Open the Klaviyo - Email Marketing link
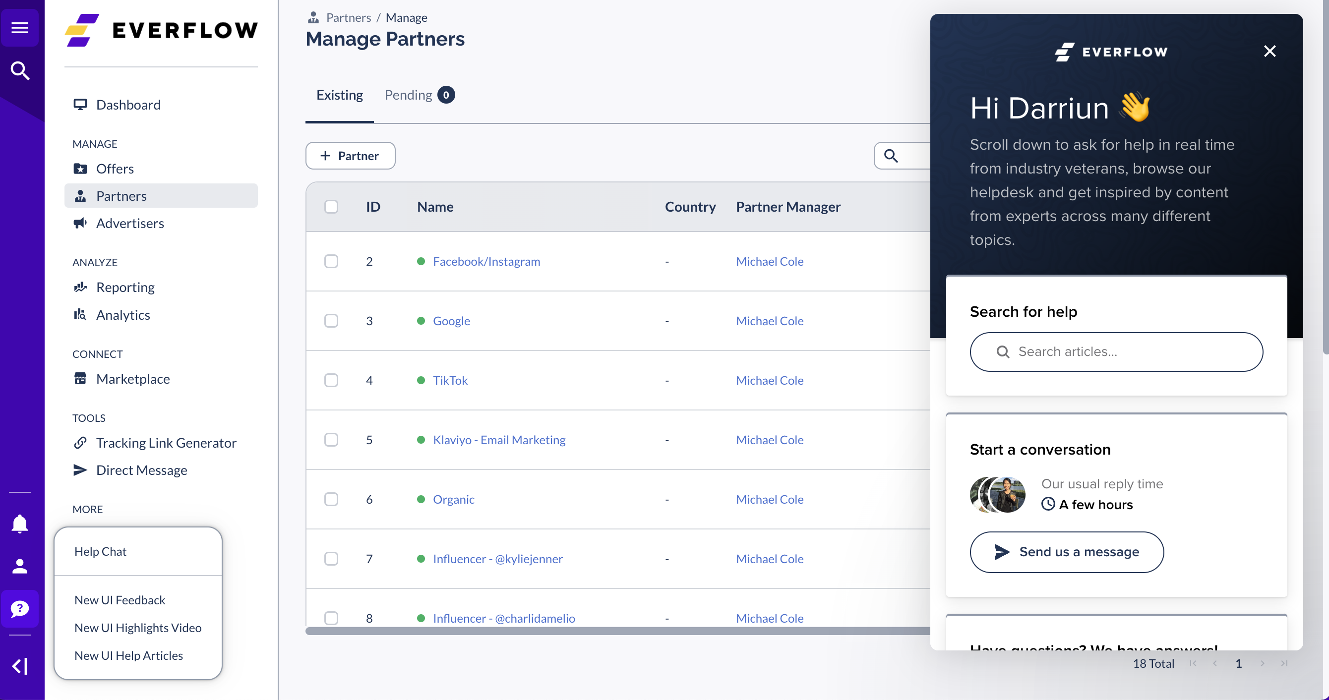This screenshot has height=700, width=1329. point(499,440)
